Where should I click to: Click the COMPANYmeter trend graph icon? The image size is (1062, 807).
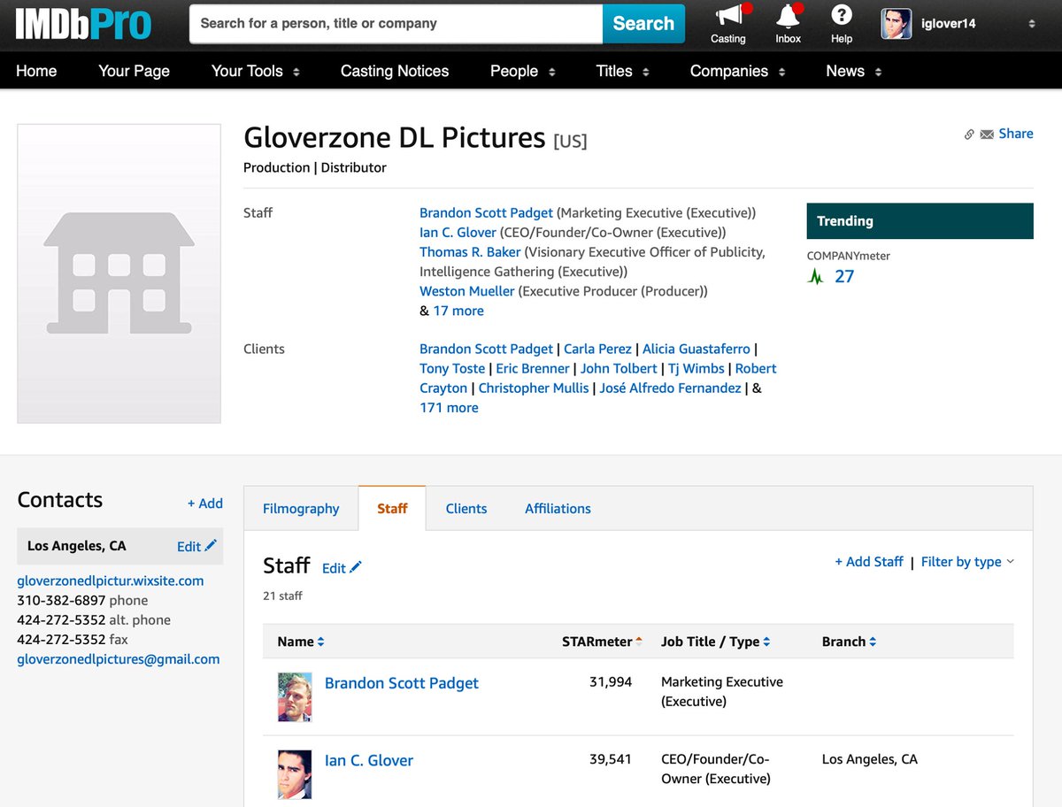click(x=816, y=277)
